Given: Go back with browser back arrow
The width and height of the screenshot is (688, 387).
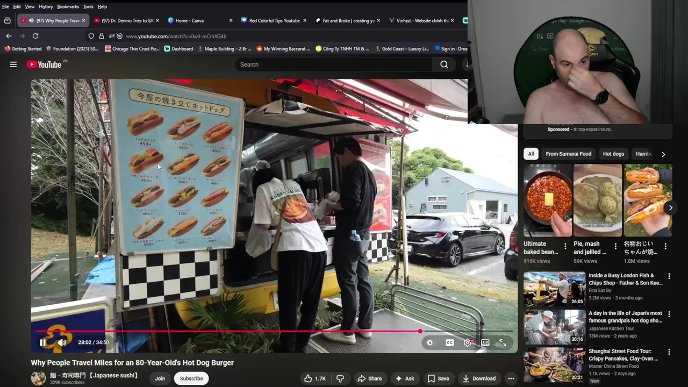Looking at the screenshot, I should coord(9,36).
